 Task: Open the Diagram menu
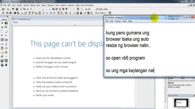(x=51, y=5)
